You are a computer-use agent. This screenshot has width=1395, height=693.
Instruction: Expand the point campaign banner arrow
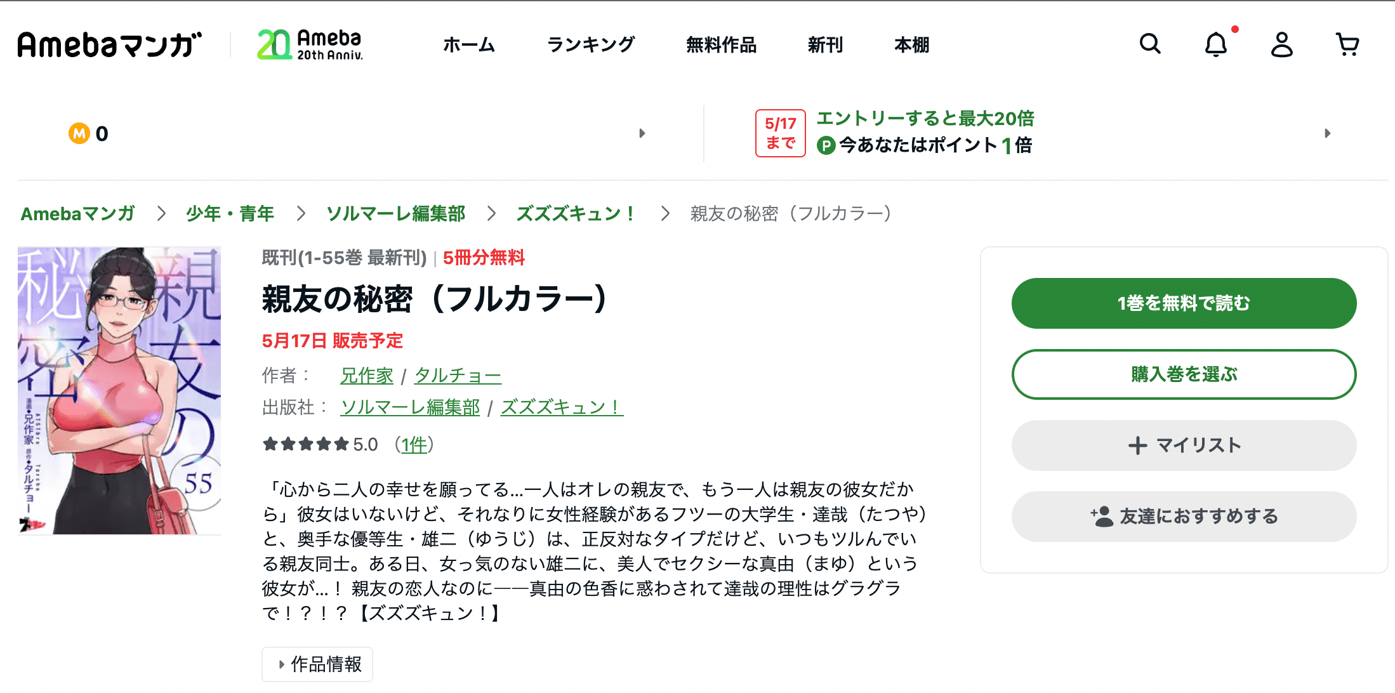(1327, 133)
